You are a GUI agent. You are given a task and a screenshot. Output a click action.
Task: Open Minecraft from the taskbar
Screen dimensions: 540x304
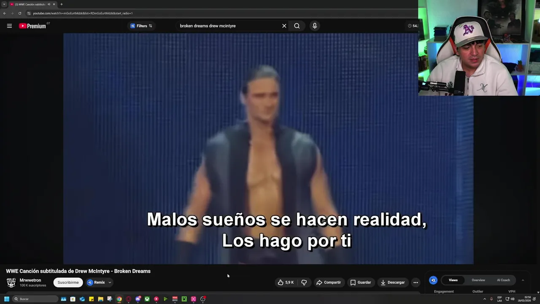184,299
